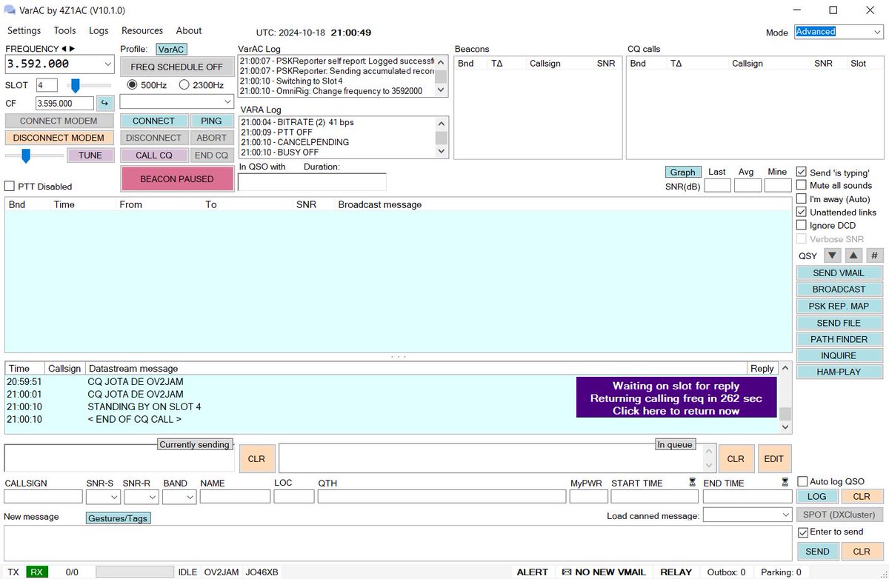
Task: Click the SNR Graph button
Action: point(682,172)
